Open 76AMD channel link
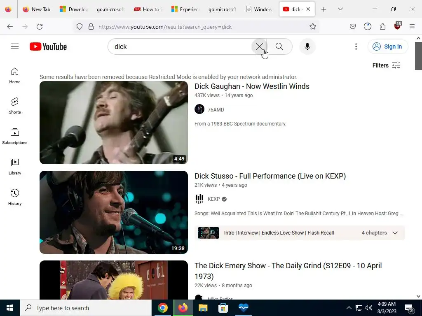422x316 pixels. pos(216,109)
